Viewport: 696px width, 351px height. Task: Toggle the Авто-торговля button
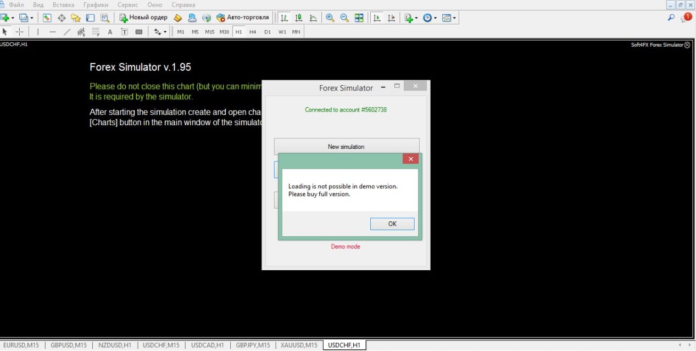pyautogui.click(x=242, y=18)
